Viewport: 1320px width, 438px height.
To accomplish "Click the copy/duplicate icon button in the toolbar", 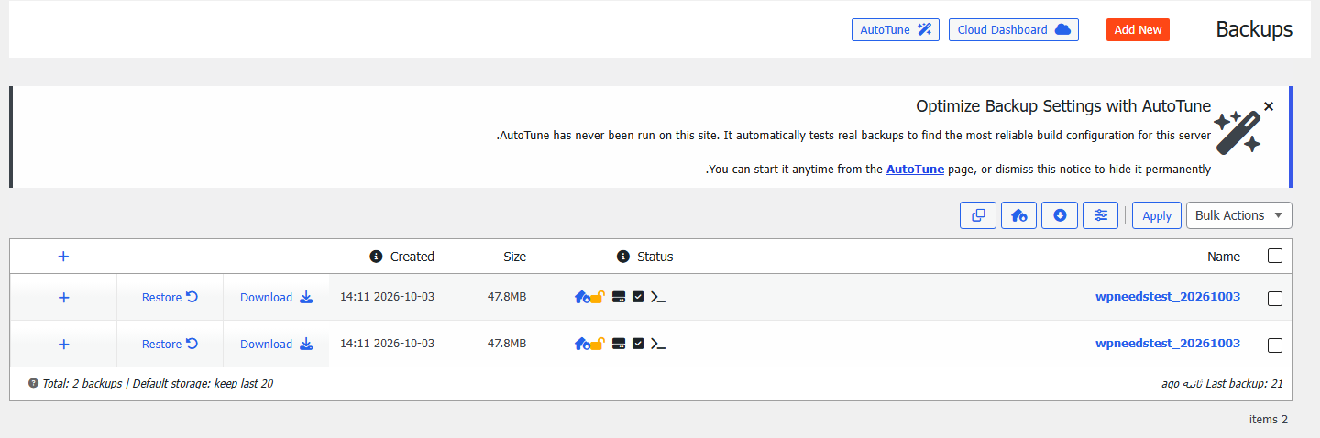I will pyautogui.click(x=977, y=215).
